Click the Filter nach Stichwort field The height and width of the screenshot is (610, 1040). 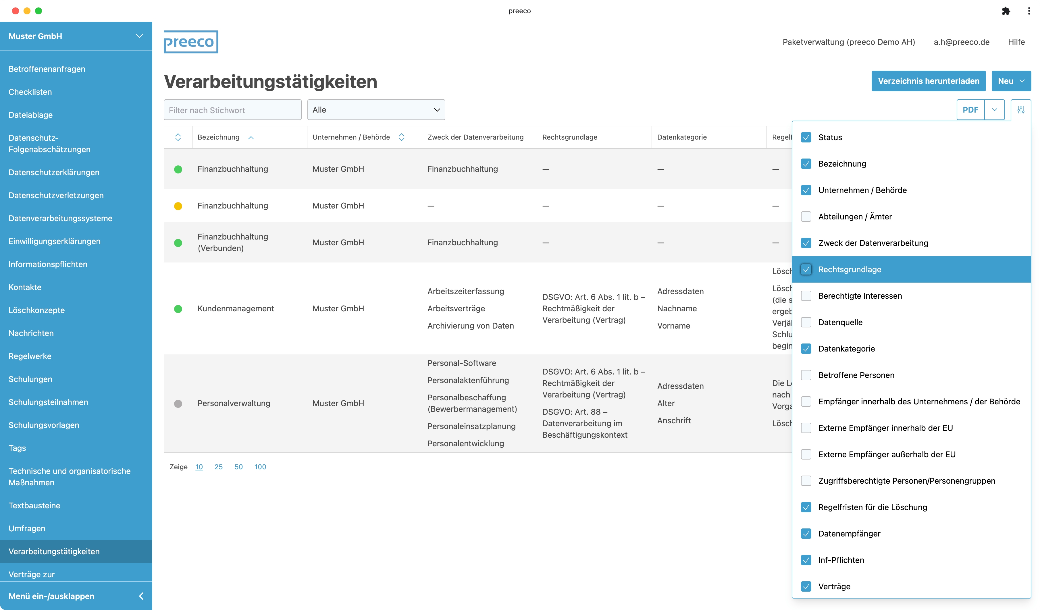tap(232, 110)
